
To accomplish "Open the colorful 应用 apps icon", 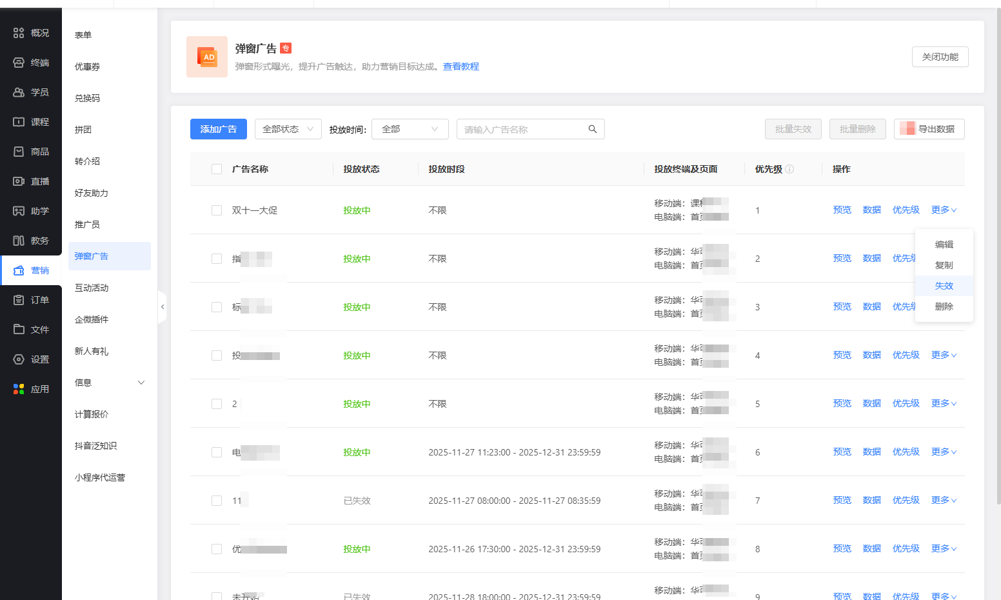I will click(x=19, y=389).
